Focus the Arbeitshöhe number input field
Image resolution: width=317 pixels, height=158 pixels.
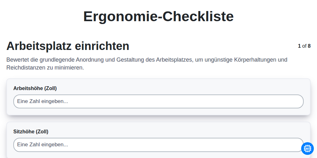click(158, 101)
